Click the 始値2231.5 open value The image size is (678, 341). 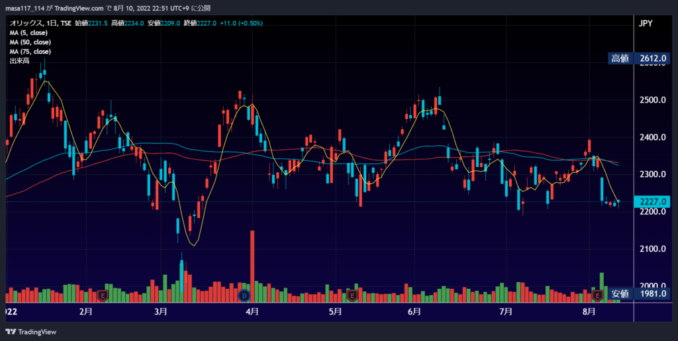[x=91, y=23]
